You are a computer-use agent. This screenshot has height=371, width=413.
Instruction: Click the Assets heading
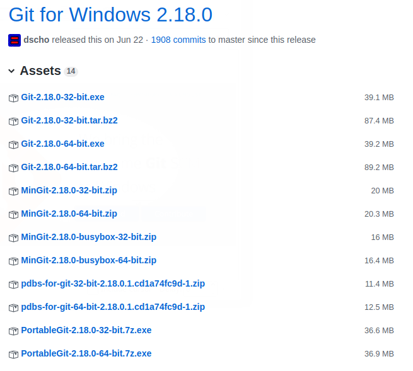40,71
